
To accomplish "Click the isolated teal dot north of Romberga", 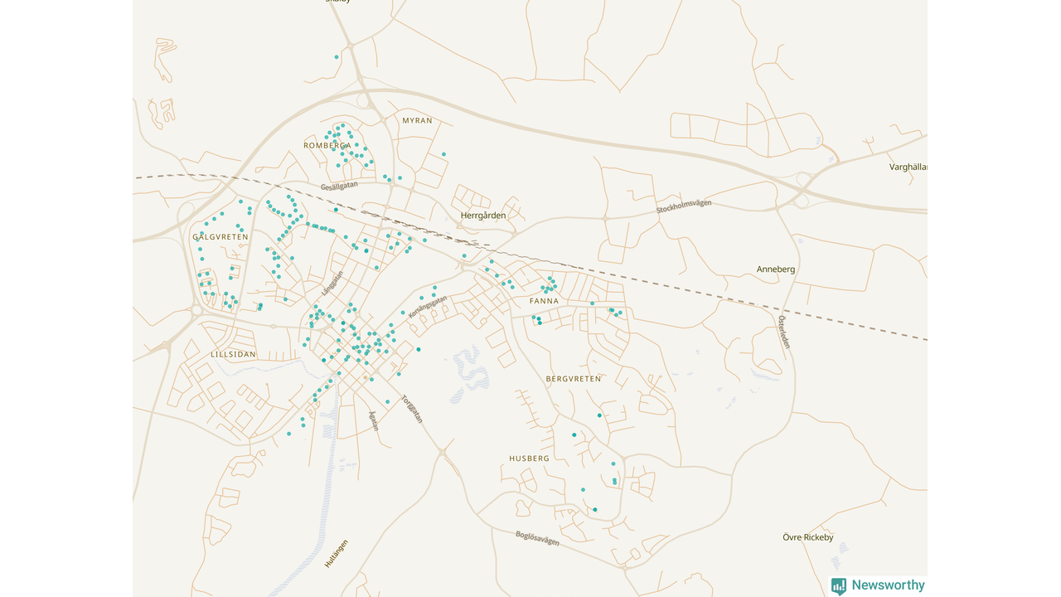I will point(337,57).
